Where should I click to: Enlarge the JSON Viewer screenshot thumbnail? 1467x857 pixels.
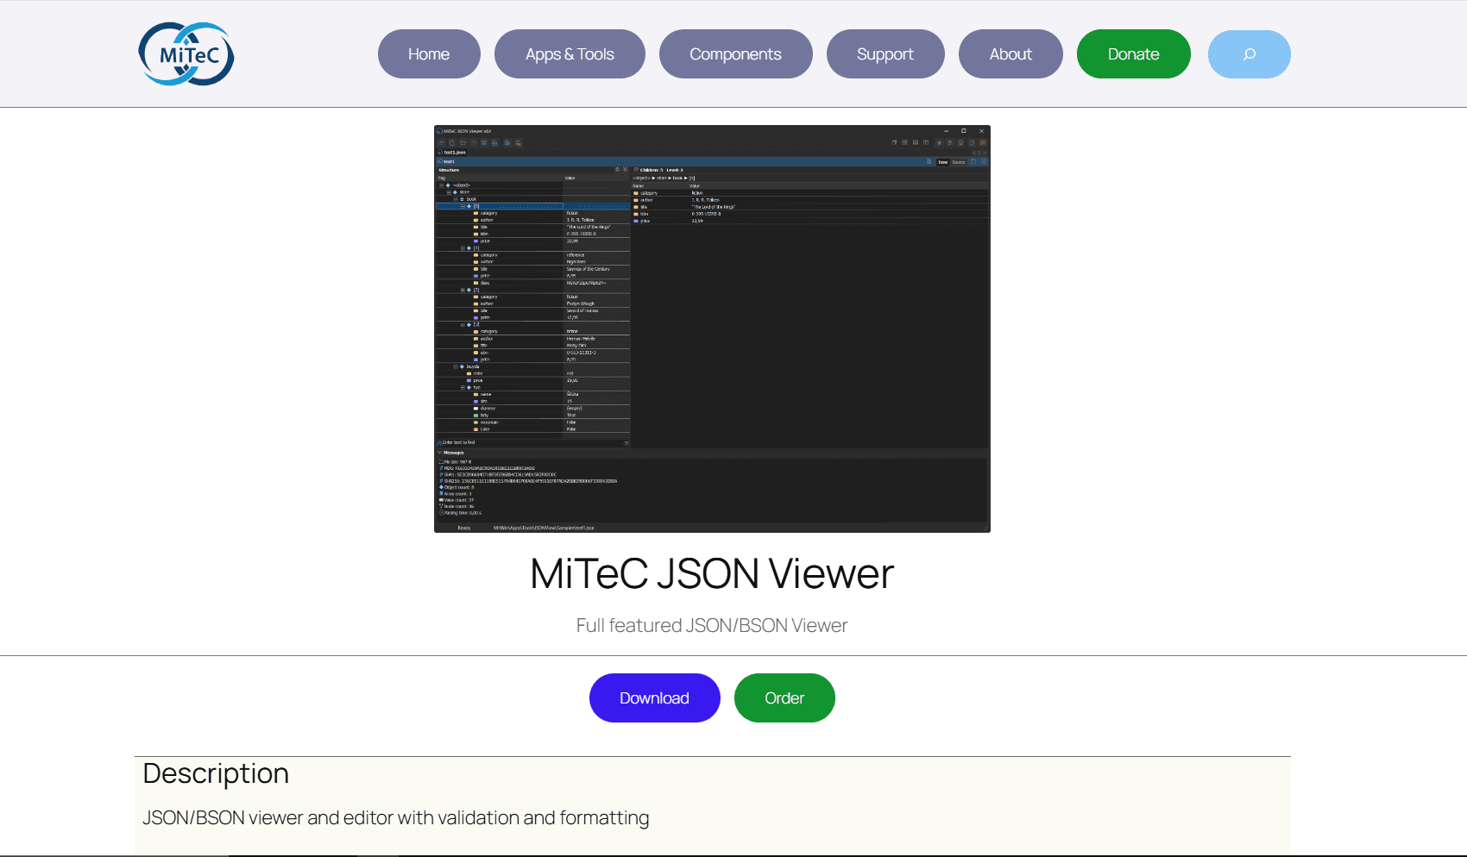[712, 328]
